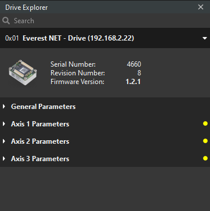The height and width of the screenshot is (211, 210).
Task: Select the Axis 2 Parameters label
Action: point(40,141)
